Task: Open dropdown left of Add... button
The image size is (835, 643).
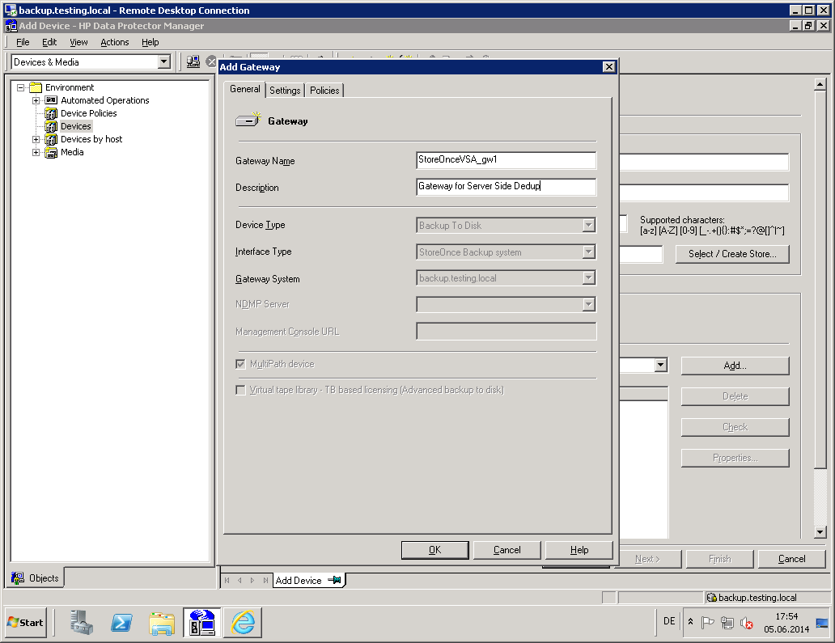Action: coord(660,365)
